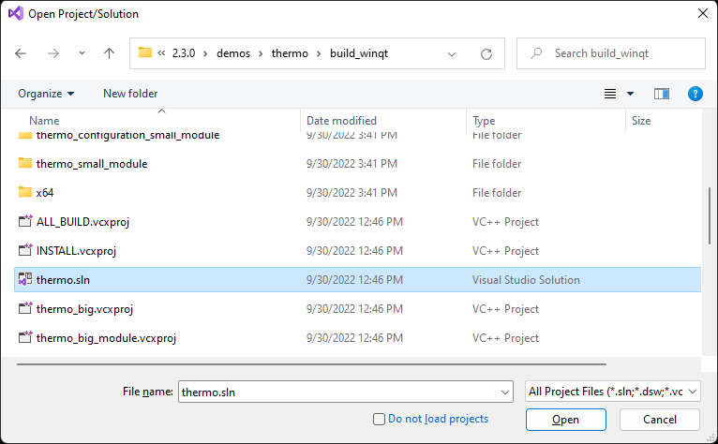The width and height of the screenshot is (718, 444).
Task: Open the Organize menu
Action: (x=45, y=94)
